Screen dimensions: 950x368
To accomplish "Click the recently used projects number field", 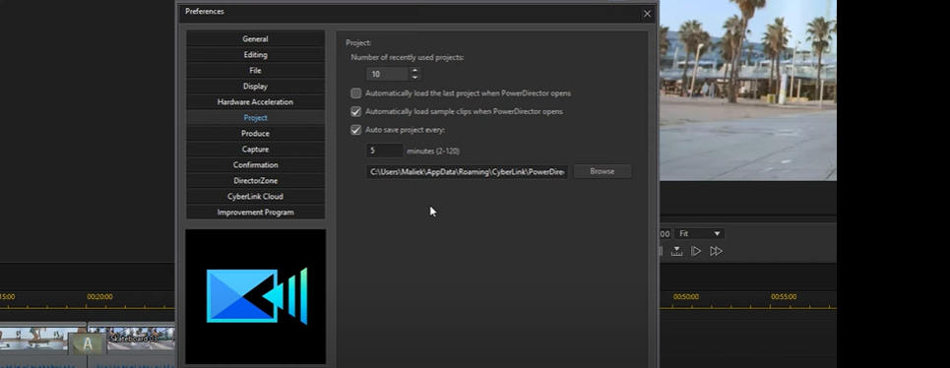I will coord(388,74).
